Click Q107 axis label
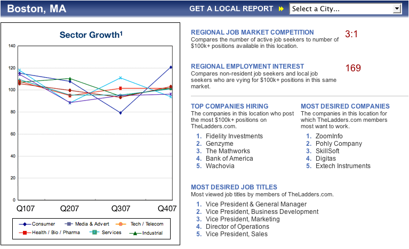Viewport: 409px width, 249px height. point(25,209)
